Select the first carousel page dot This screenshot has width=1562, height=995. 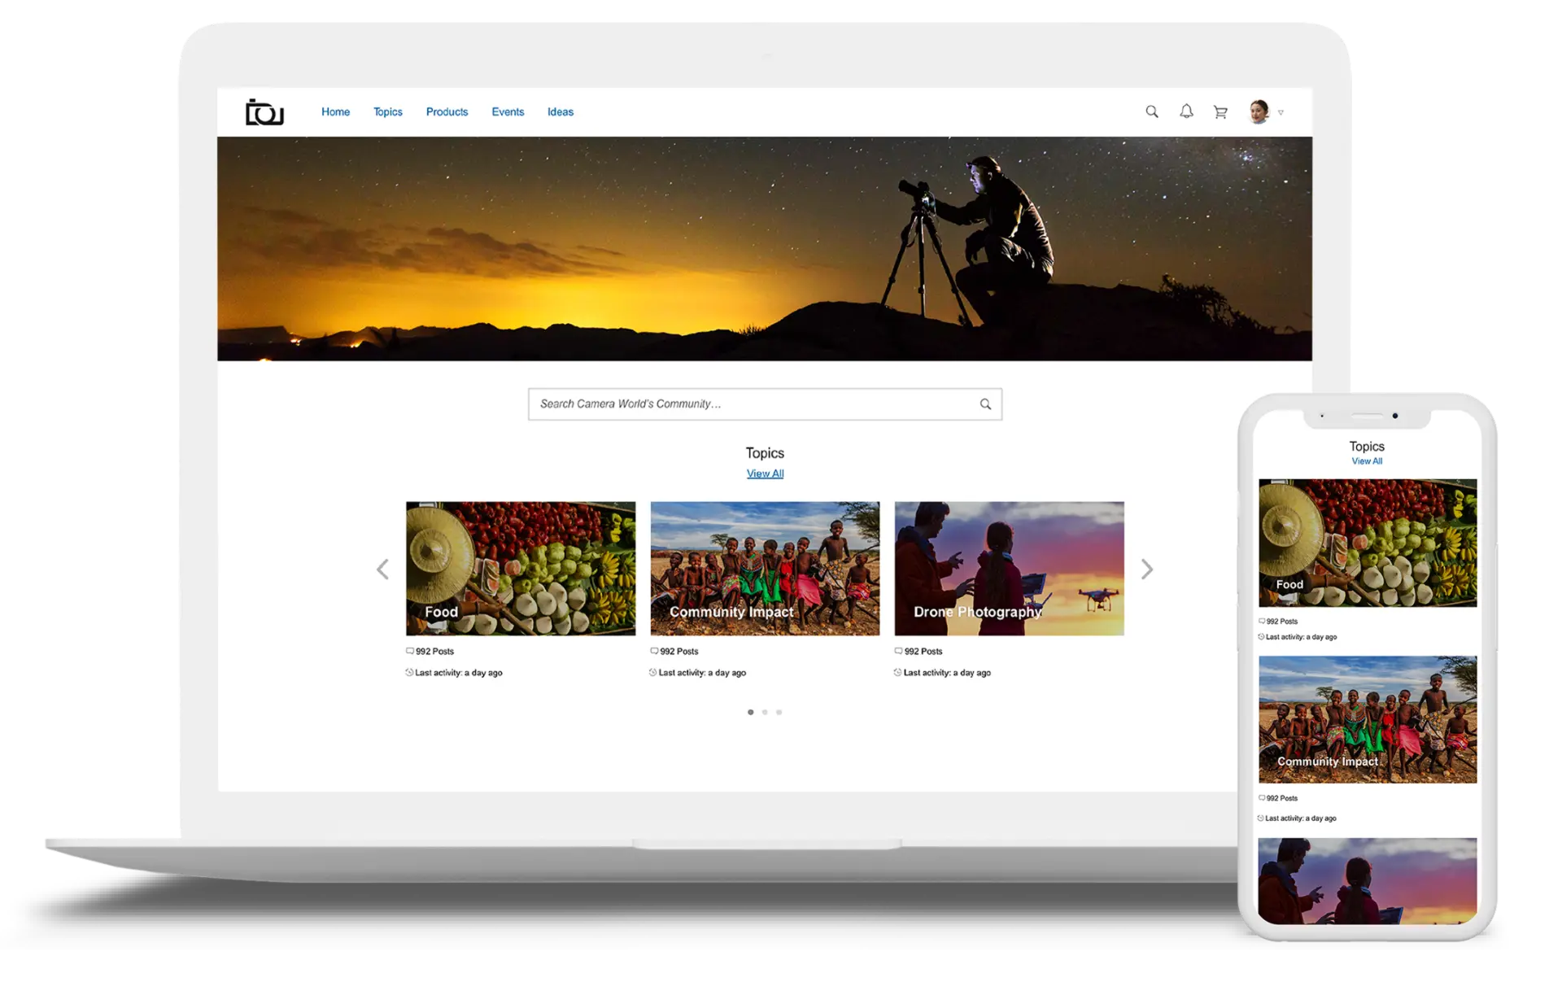click(750, 713)
